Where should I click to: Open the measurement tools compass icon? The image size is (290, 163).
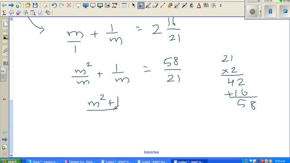(213, 5)
